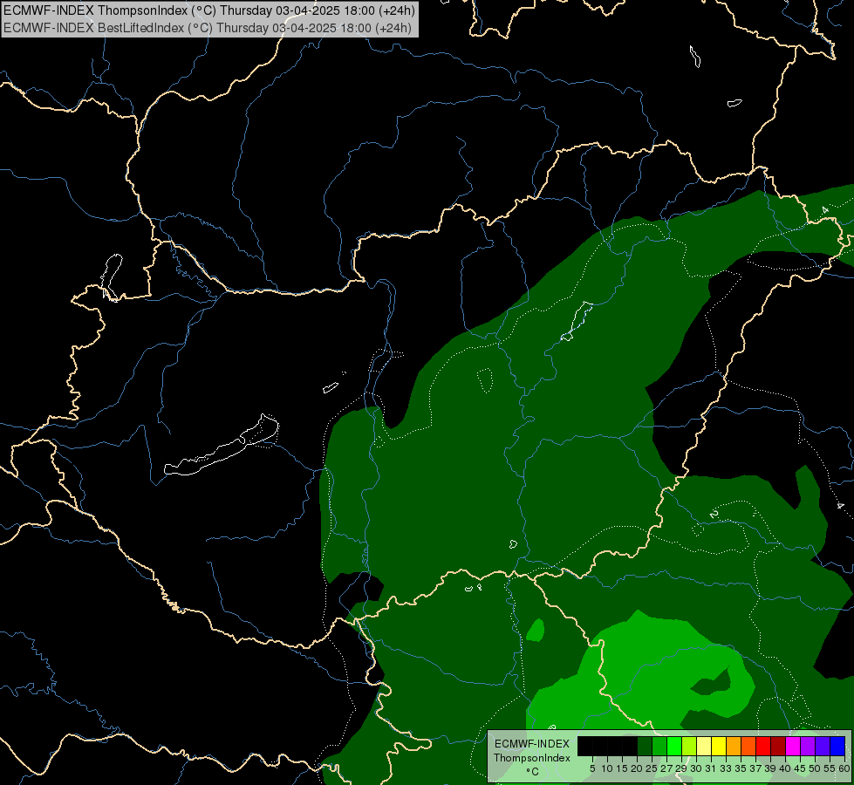Click the ThompsonIndex label in the legend
Viewport: 854px width, 785px height.
(532, 758)
